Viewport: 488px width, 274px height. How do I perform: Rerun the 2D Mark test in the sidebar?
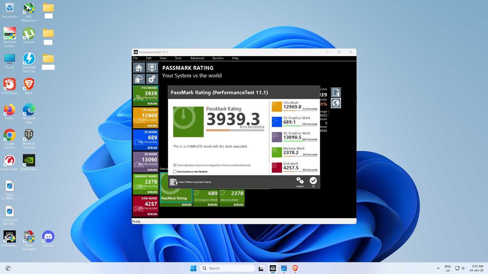[x=152, y=148]
